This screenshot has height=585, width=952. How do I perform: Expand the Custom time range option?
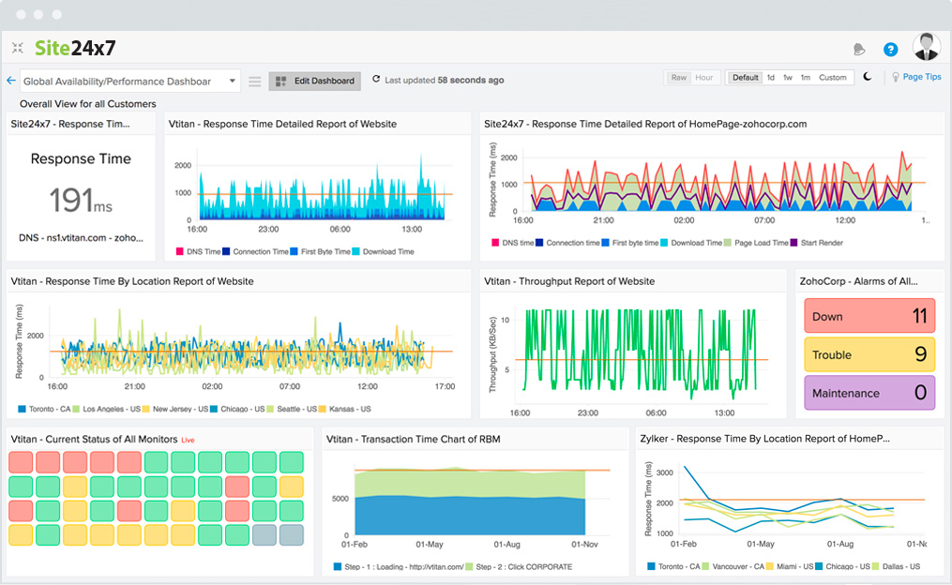(833, 77)
